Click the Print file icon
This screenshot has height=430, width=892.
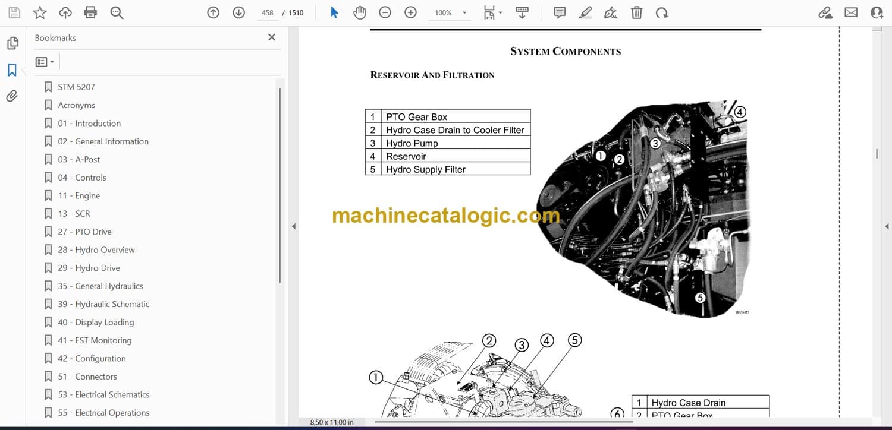click(x=90, y=12)
